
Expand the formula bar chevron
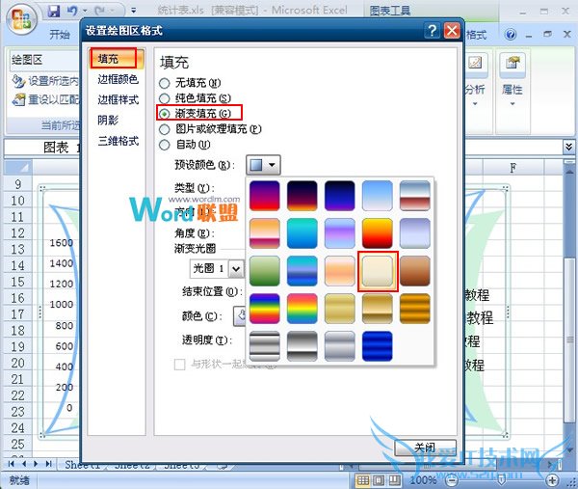pos(568,147)
